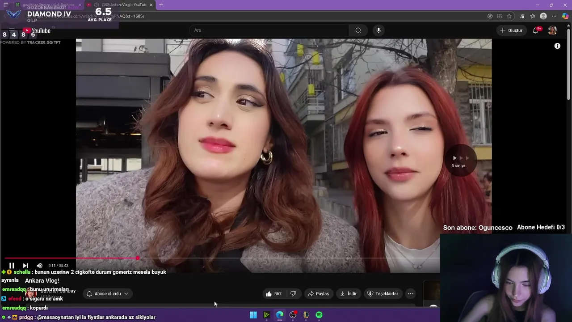
Task: Open the Oluştur create menu
Action: pos(511,30)
